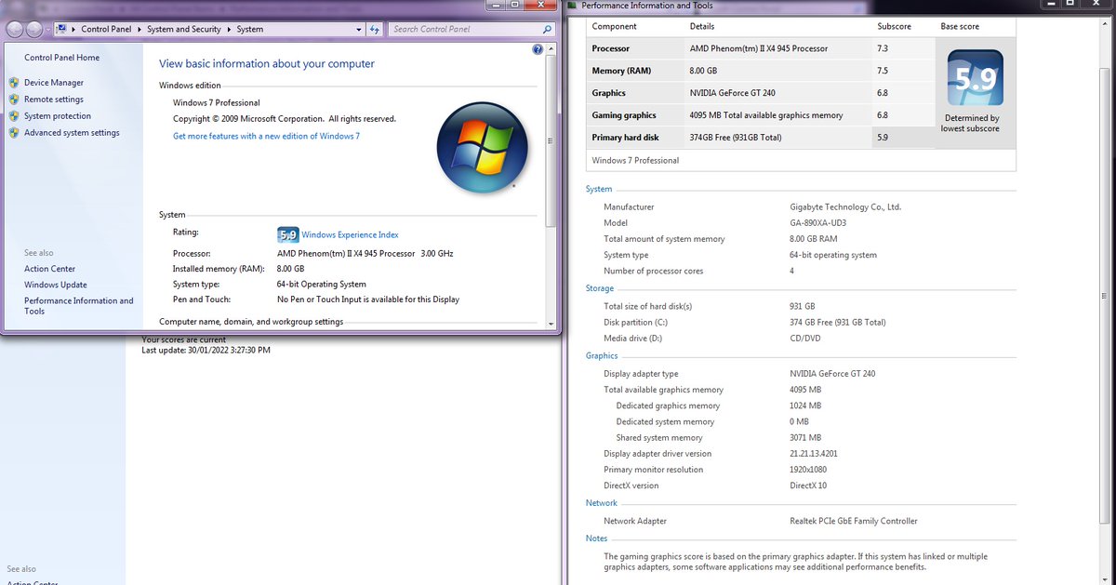Click the Realtek PCIe GbE Family Controller value
Image resolution: width=1116 pixels, height=585 pixels.
tap(854, 521)
